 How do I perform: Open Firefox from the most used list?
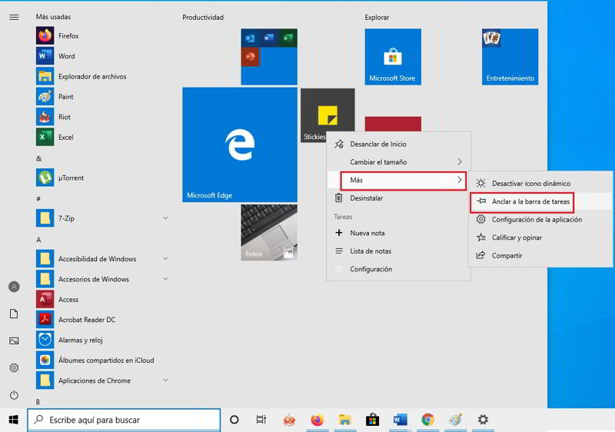pyautogui.click(x=68, y=35)
